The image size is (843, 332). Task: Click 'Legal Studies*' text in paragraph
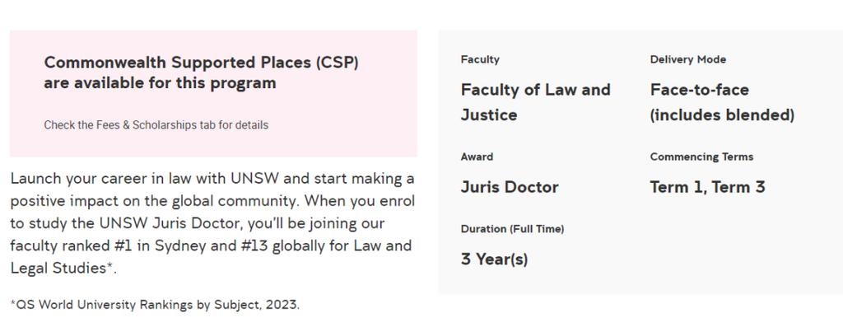tap(63, 268)
